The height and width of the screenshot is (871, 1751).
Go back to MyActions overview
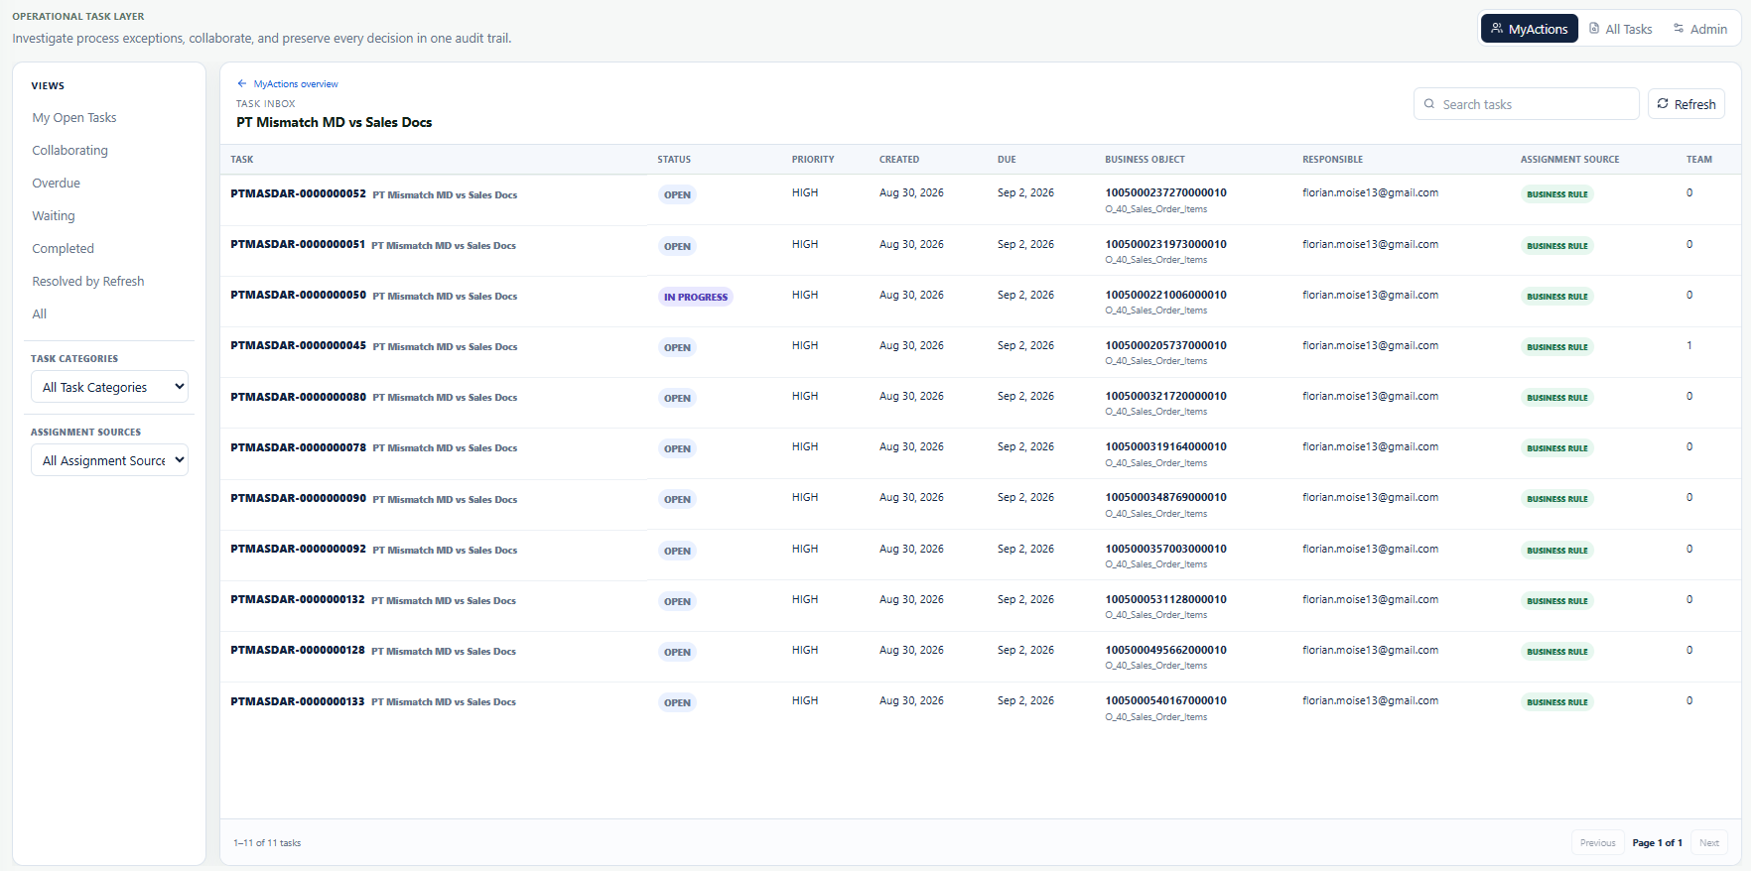click(x=288, y=84)
